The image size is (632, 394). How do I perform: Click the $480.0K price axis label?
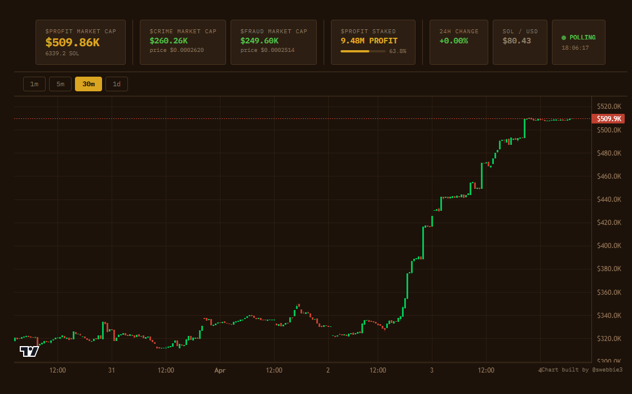pyautogui.click(x=609, y=153)
